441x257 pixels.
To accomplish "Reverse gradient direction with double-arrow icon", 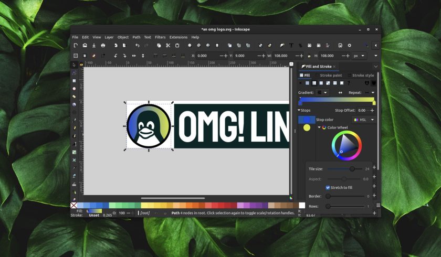I will [x=340, y=92].
